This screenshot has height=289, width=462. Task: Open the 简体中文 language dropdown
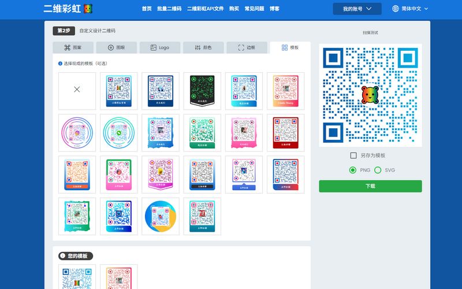(410, 9)
